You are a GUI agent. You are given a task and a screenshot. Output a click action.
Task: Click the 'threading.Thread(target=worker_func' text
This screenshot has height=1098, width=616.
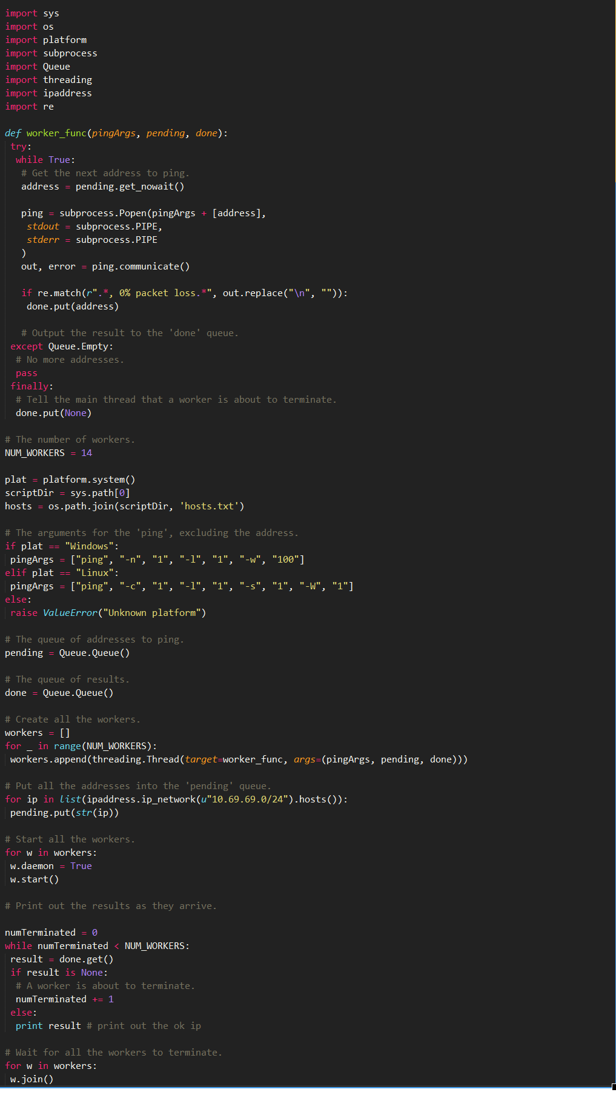pyautogui.click(x=187, y=759)
